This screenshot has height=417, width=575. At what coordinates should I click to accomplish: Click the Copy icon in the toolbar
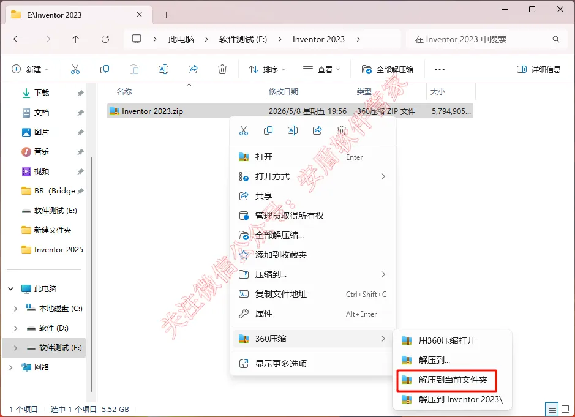tap(105, 69)
